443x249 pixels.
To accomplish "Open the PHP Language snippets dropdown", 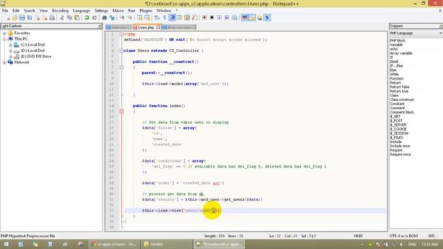I will tap(440, 33).
